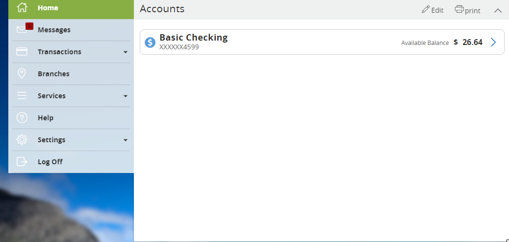Screen dimensions: 509x242
Task: Click the account number XXXXXX4599
Action: coord(179,47)
